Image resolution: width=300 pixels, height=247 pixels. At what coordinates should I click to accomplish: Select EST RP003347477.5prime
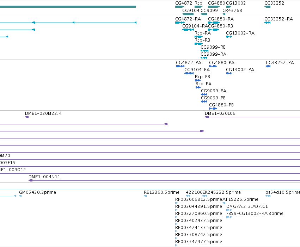coord(198,242)
